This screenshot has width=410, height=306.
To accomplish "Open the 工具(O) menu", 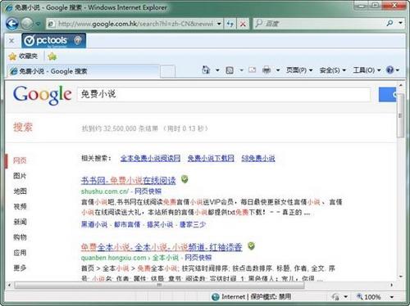I will (x=367, y=70).
